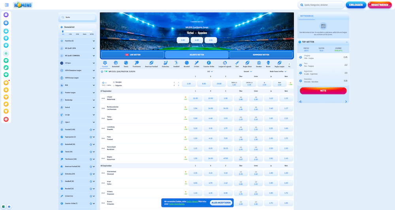
Task: Open the Kommende Wetten tab
Action: (261, 55)
